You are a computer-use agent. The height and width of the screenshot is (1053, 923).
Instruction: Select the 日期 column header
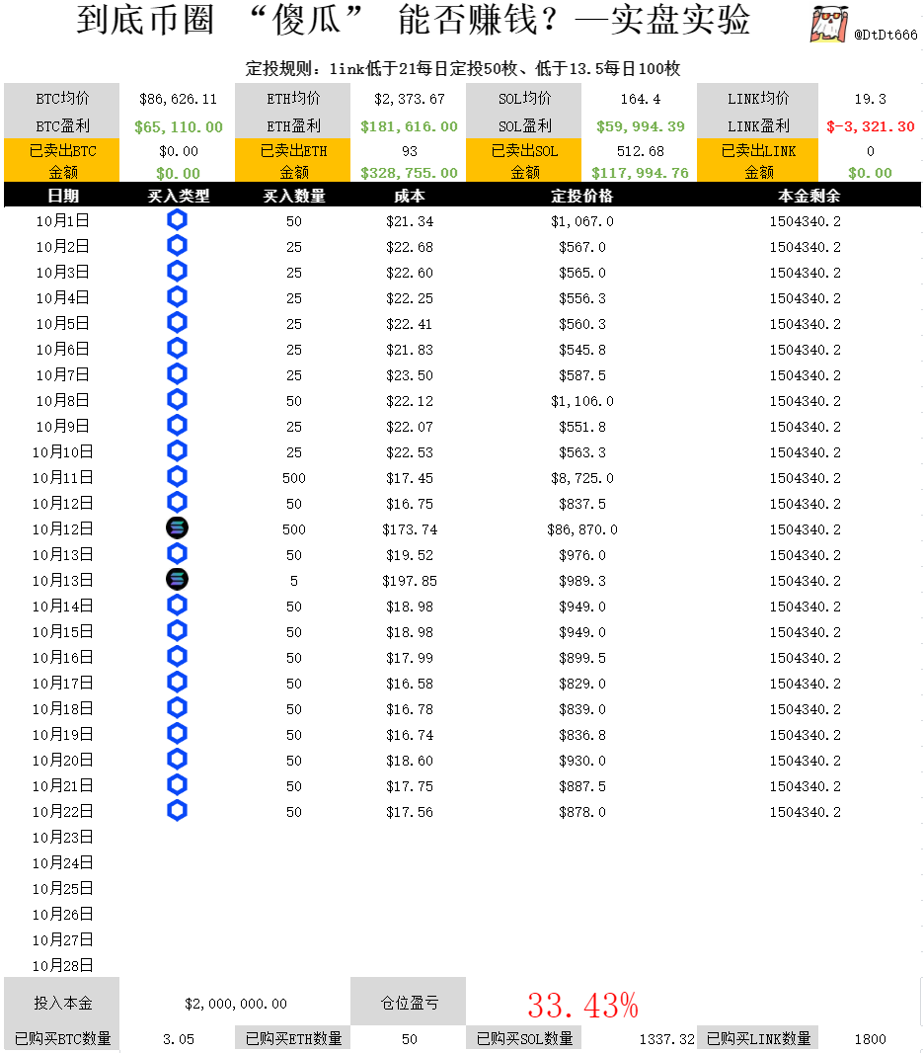click(62, 196)
